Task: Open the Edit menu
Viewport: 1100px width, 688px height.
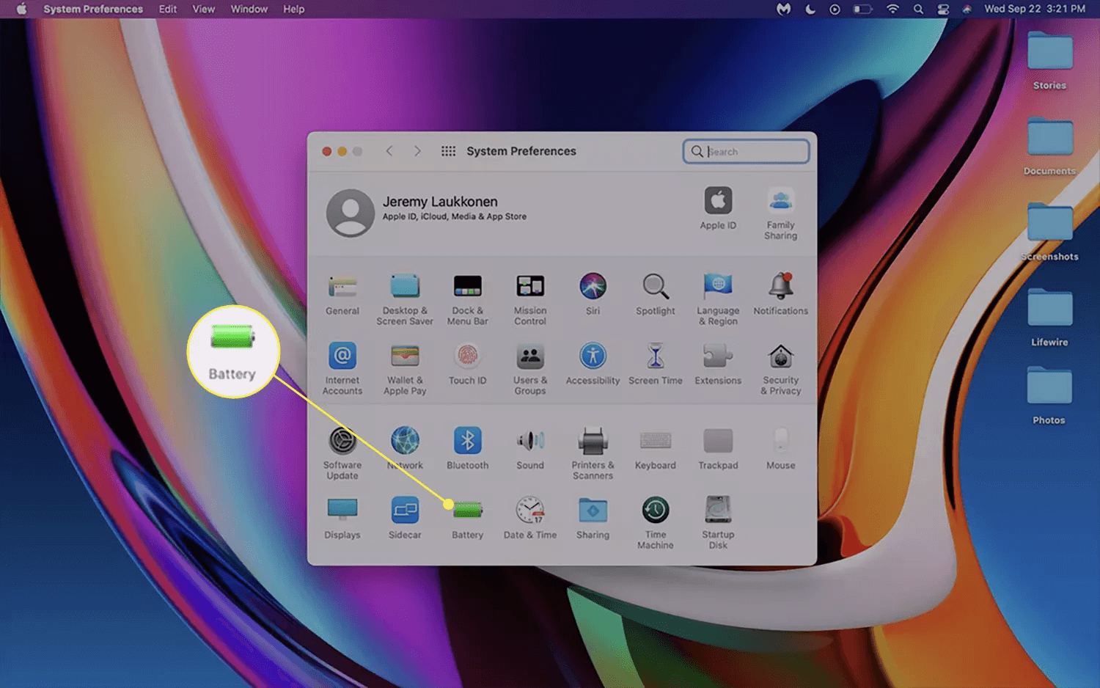Action: (168, 9)
